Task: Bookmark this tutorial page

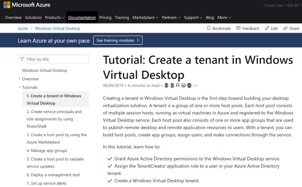Action: tap(219, 28)
